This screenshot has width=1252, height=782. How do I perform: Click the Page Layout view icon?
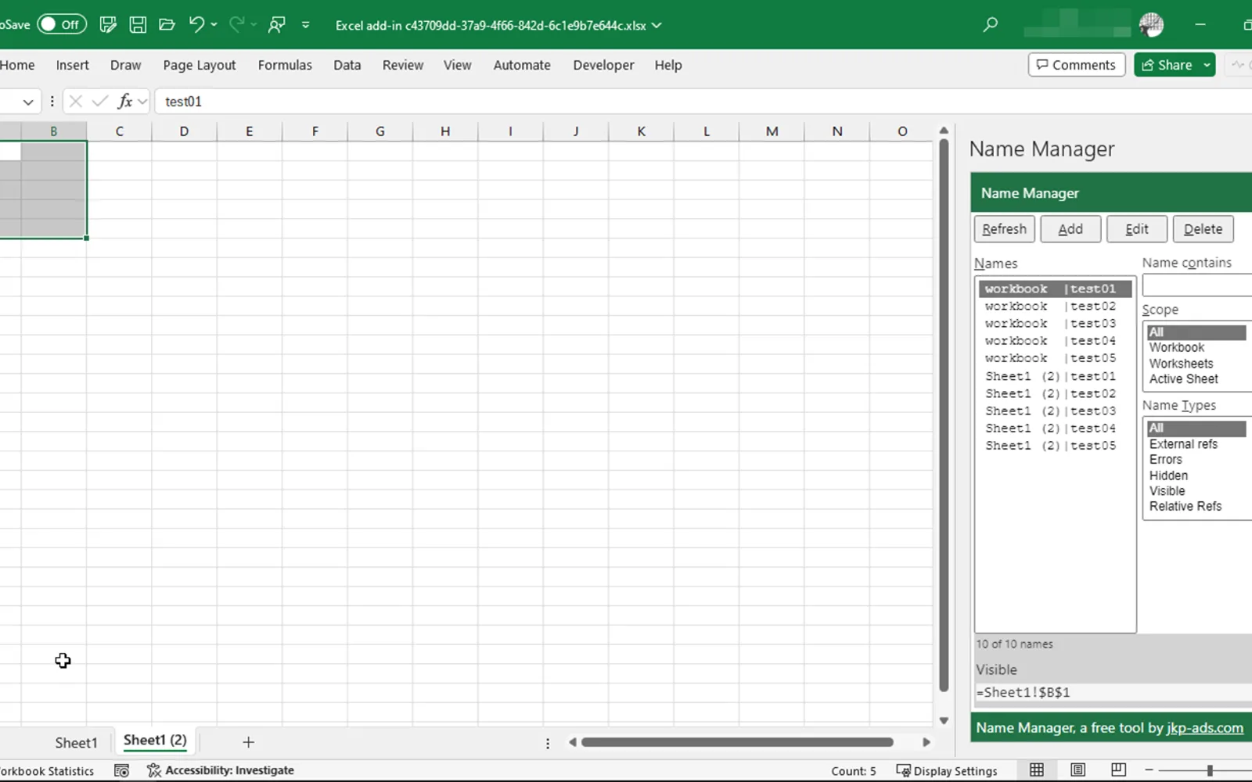click(1078, 770)
